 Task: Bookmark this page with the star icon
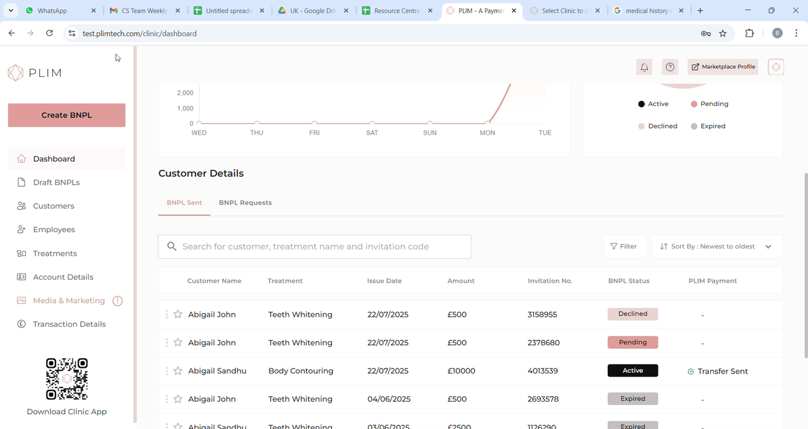(723, 33)
